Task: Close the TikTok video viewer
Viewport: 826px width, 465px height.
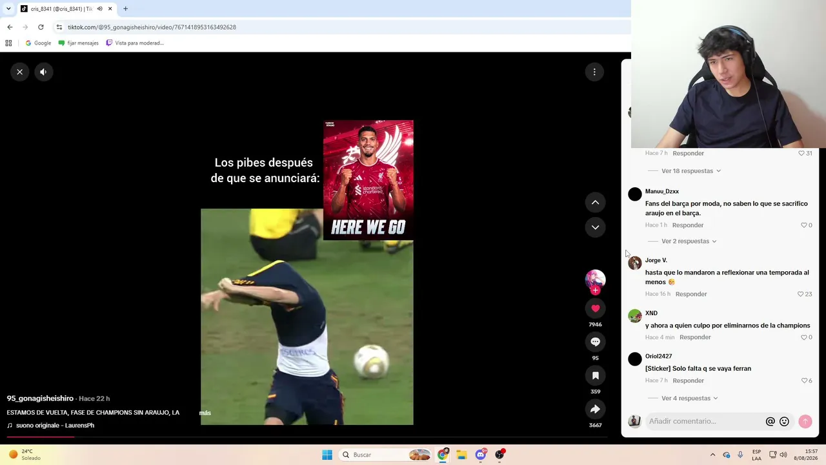Action: [20, 72]
